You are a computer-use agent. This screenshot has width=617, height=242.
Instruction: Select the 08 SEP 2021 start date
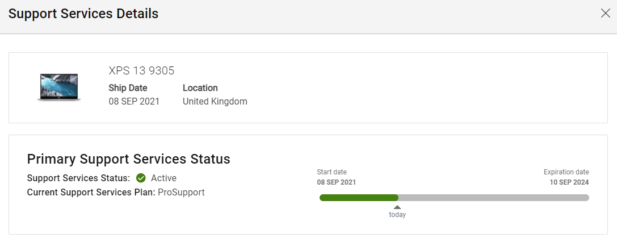(x=337, y=182)
